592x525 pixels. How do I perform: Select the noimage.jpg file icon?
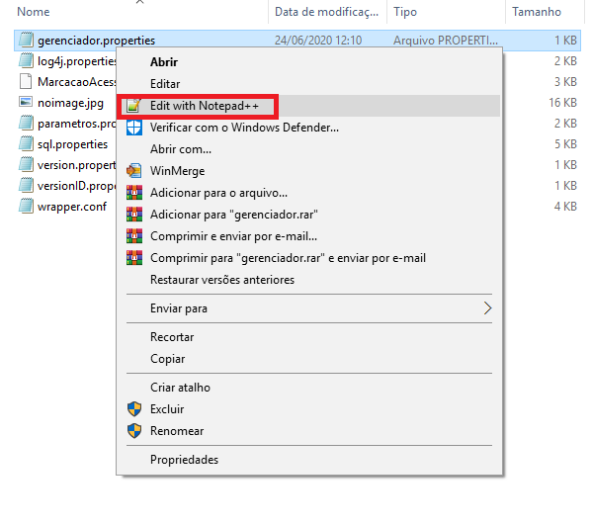[x=26, y=102]
